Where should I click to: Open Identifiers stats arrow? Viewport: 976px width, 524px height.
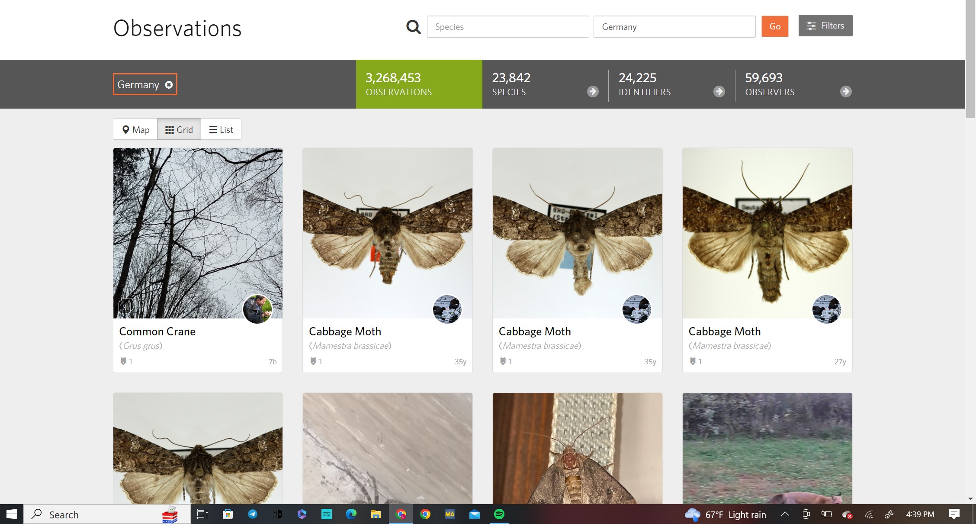[x=719, y=91]
